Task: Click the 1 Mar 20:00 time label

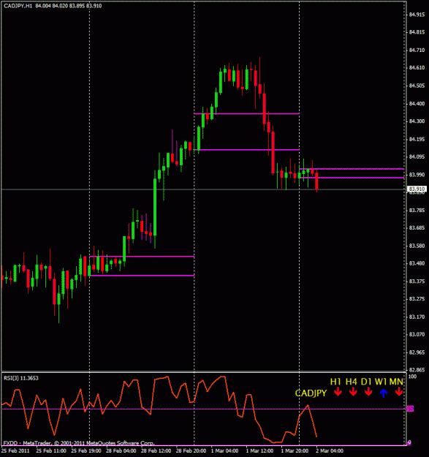Action: 295,450
